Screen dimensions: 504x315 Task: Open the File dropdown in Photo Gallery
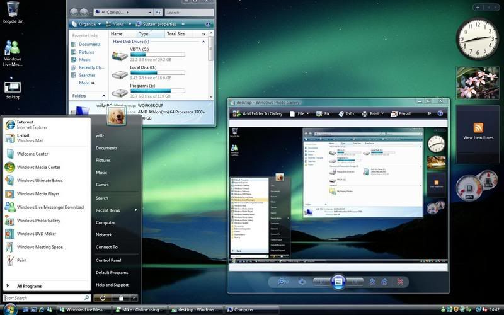click(x=299, y=113)
